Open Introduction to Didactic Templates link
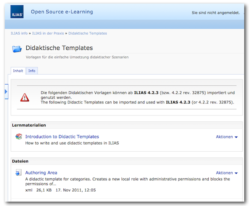 click(x=62, y=137)
